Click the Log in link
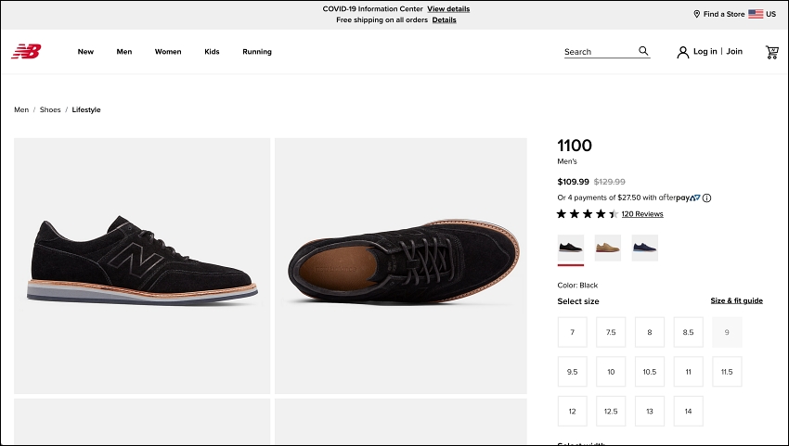 [x=705, y=51]
